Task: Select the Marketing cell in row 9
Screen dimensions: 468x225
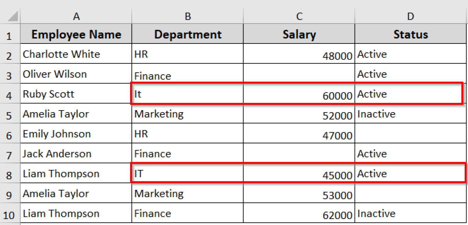Action: (187, 193)
